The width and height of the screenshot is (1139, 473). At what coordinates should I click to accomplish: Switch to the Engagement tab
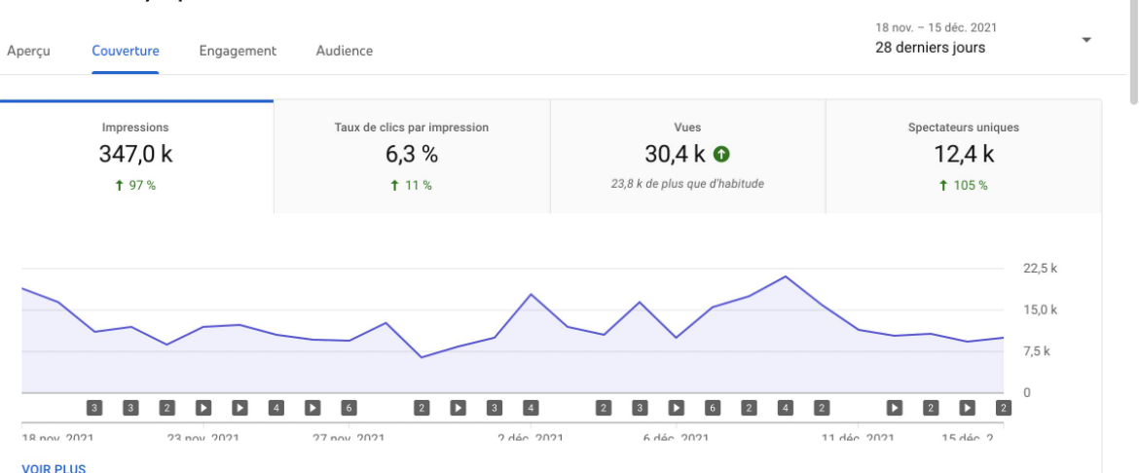click(238, 51)
